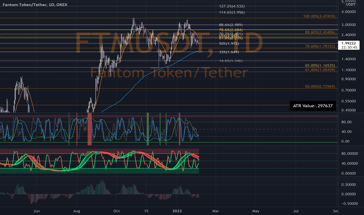Click the 0.00 stochastic pane scale value
The height and width of the screenshot is (215, 364).
(345, 142)
